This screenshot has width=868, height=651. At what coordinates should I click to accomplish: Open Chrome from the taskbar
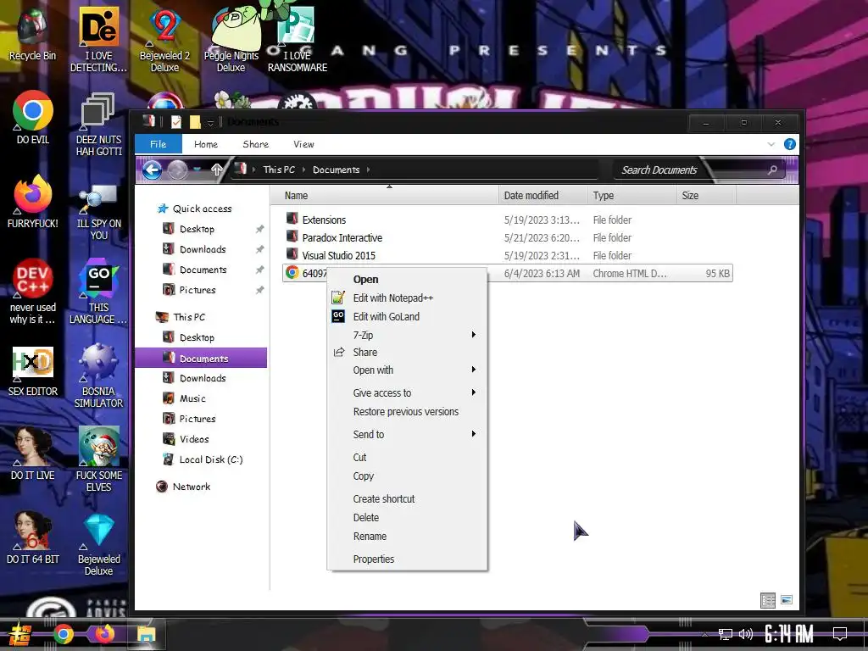(x=63, y=634)
